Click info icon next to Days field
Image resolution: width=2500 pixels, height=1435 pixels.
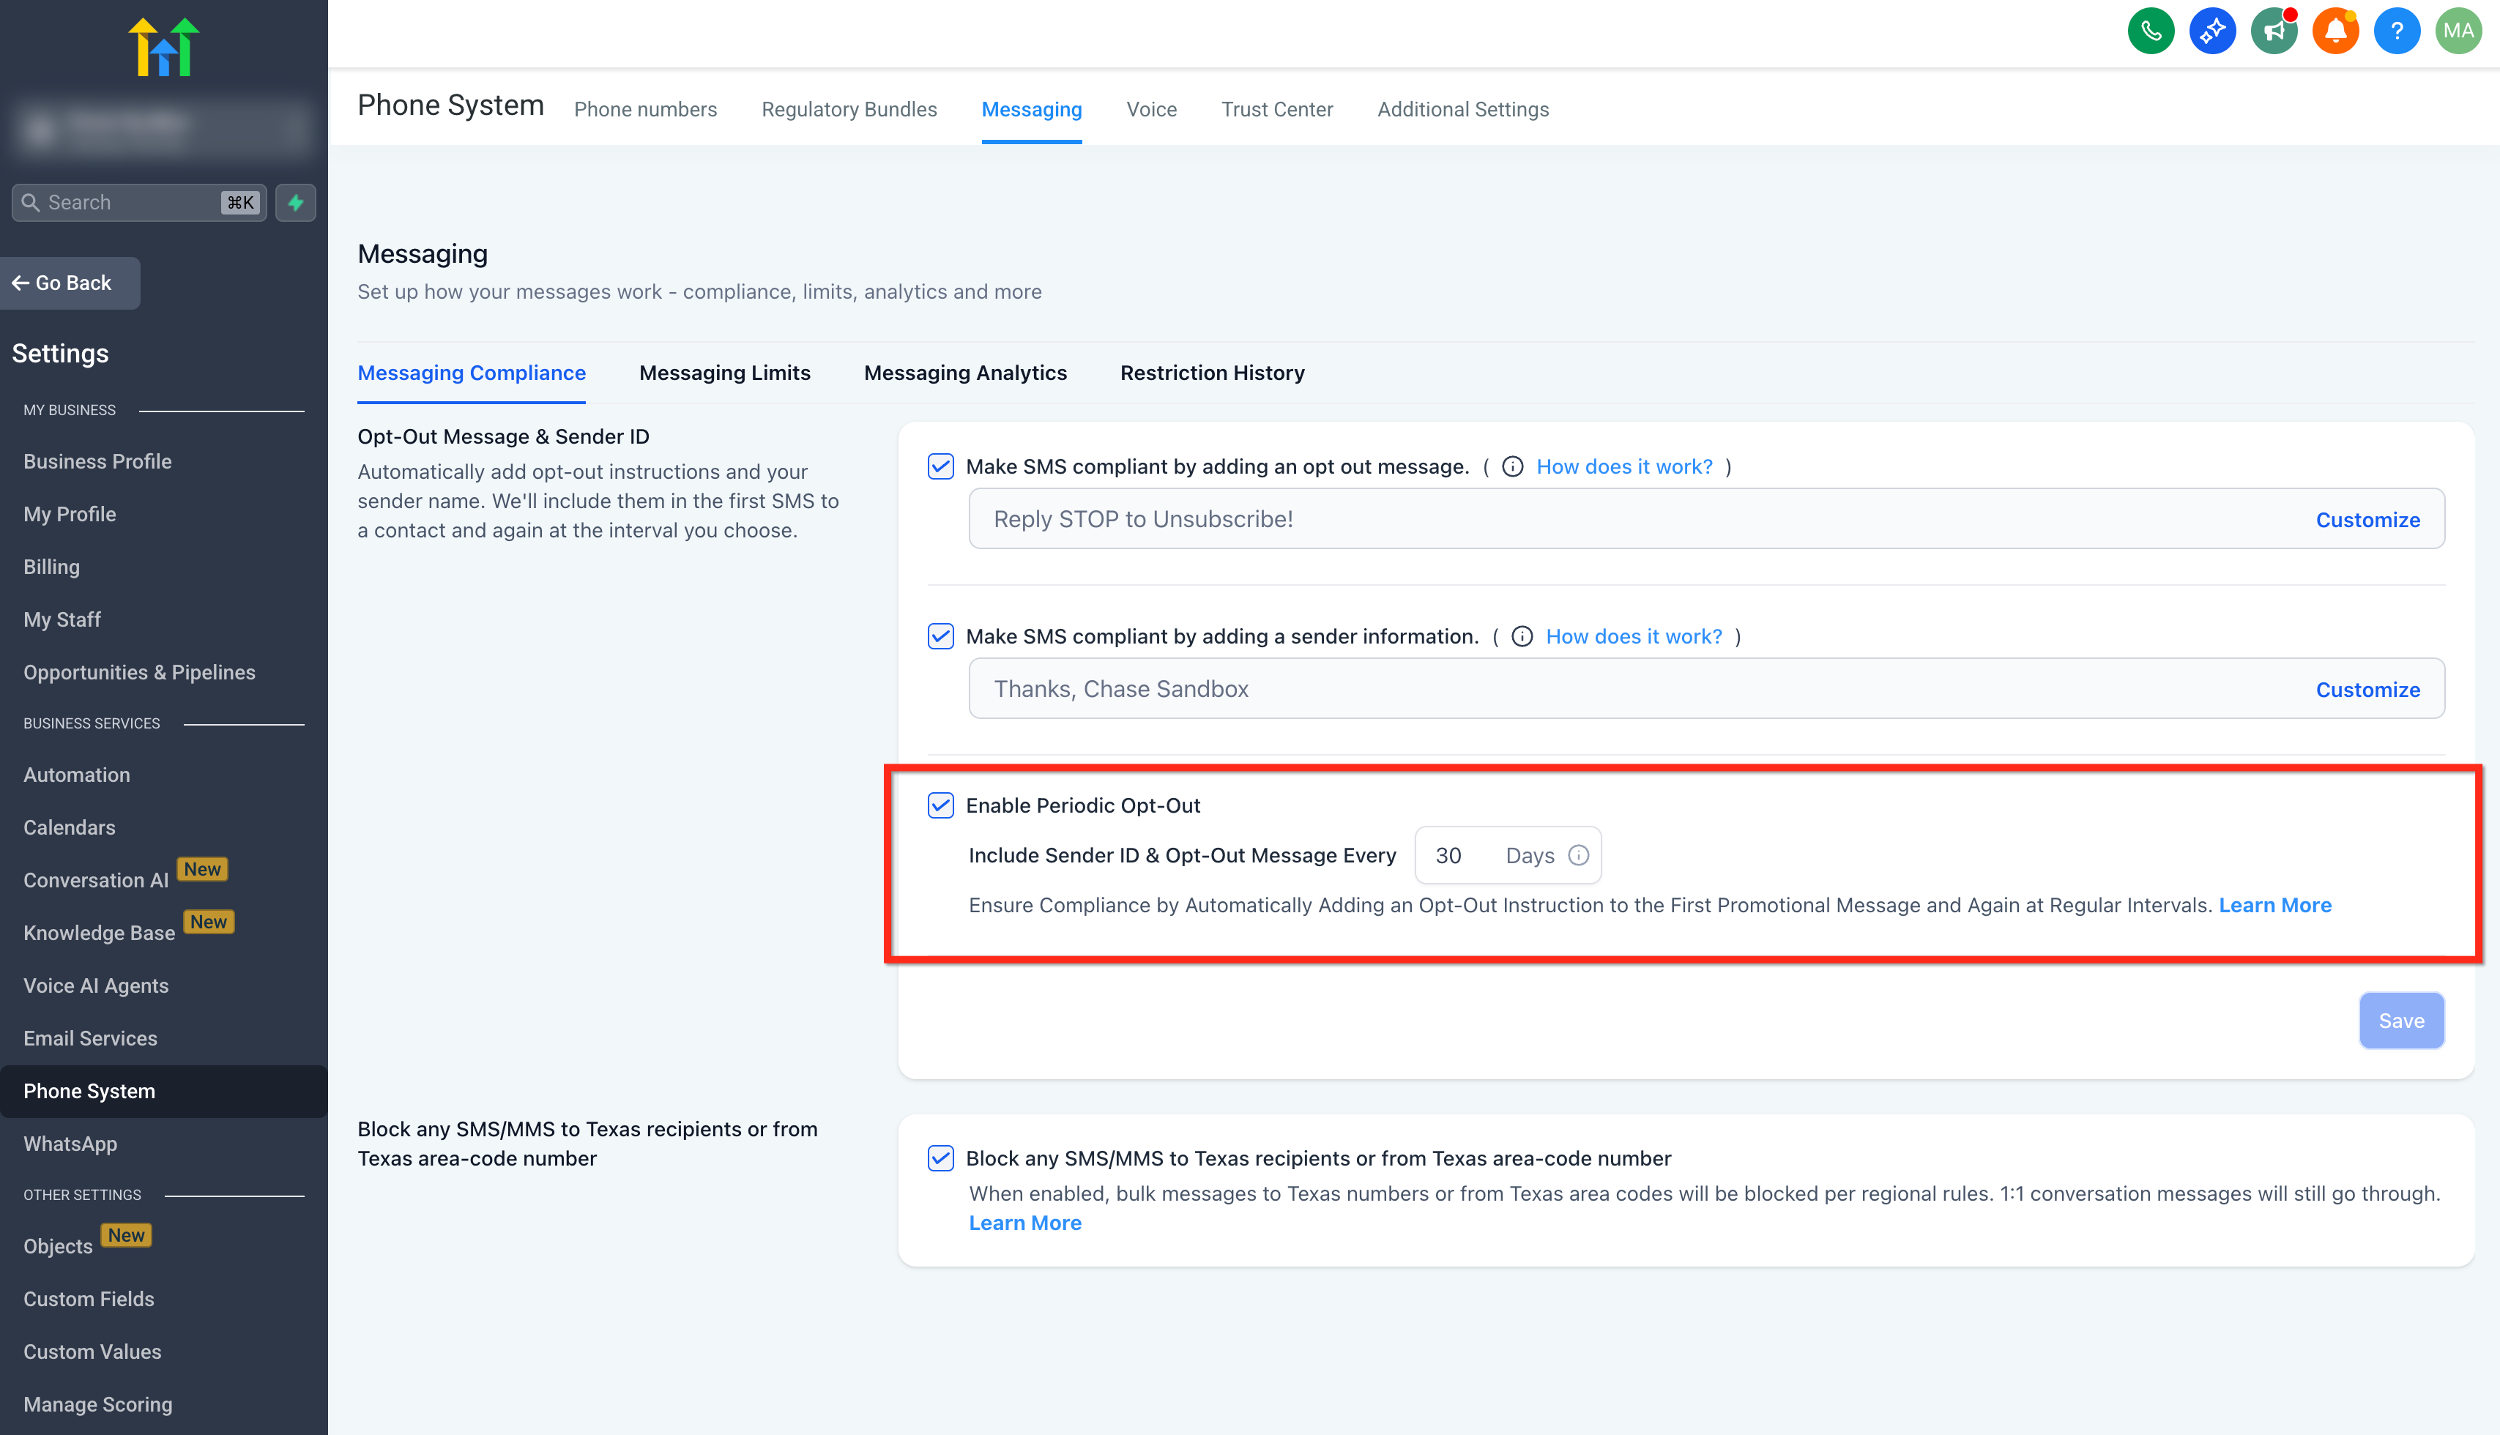(1578, 855)
